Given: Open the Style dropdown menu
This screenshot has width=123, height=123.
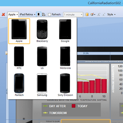Looking at the screenshot, I should [x=111, y=14].
